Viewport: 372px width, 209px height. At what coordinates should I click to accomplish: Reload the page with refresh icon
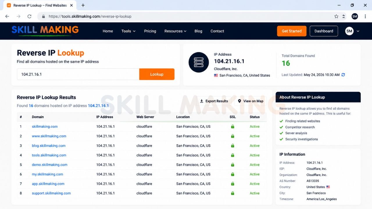pyautogui.click(x=29, y=17)
